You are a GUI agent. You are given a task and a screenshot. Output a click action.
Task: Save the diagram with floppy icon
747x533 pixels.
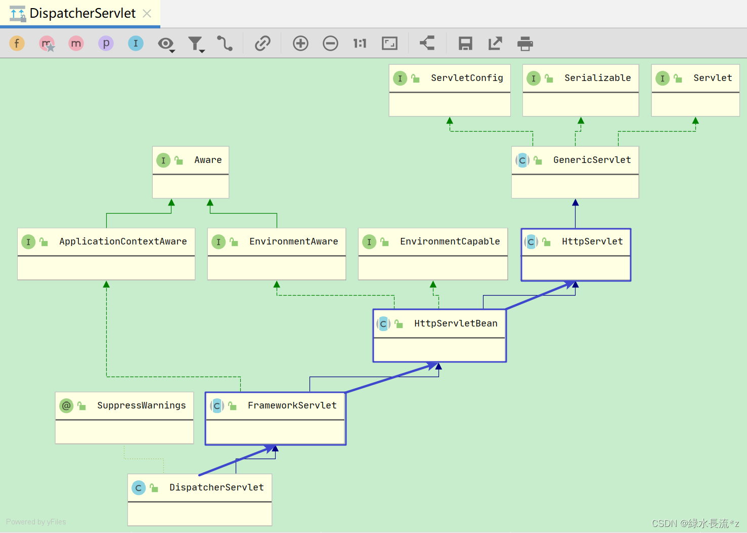[465, 44]
